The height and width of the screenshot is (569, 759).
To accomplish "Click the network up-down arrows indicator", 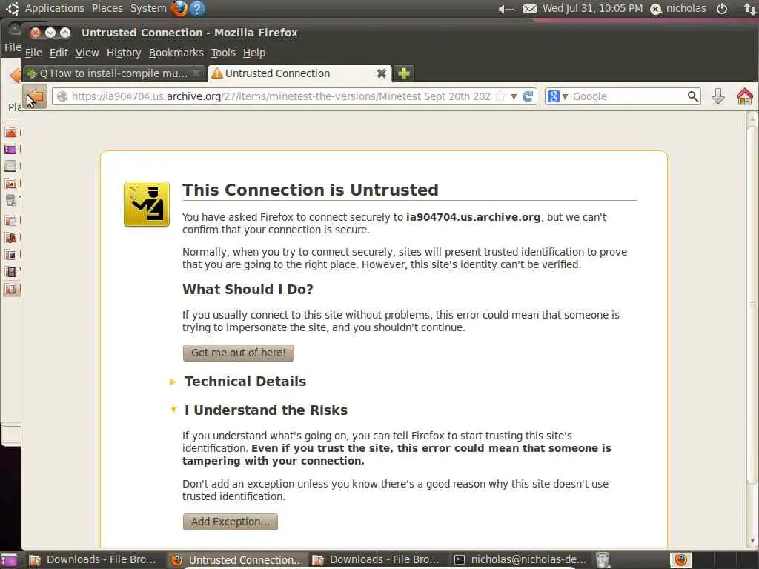I will point(750,9).
